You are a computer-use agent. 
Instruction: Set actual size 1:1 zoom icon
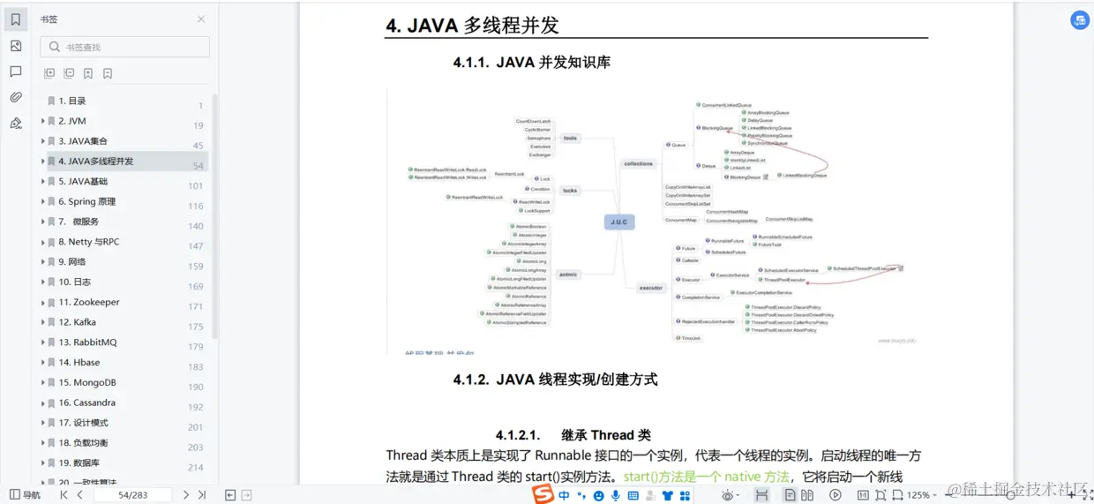pos(863,495)
